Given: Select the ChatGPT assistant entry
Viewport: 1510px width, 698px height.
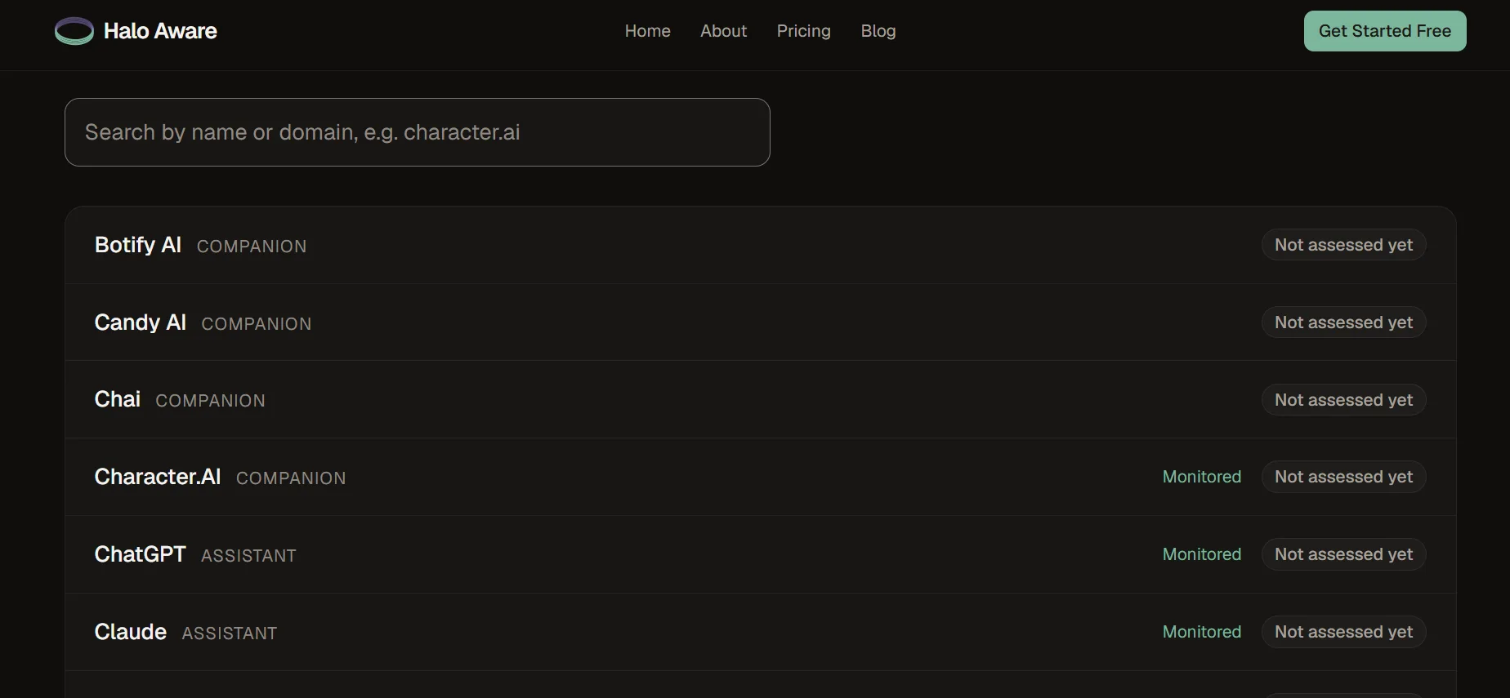Looking at the screenshot, I should [x=760, y=554].
